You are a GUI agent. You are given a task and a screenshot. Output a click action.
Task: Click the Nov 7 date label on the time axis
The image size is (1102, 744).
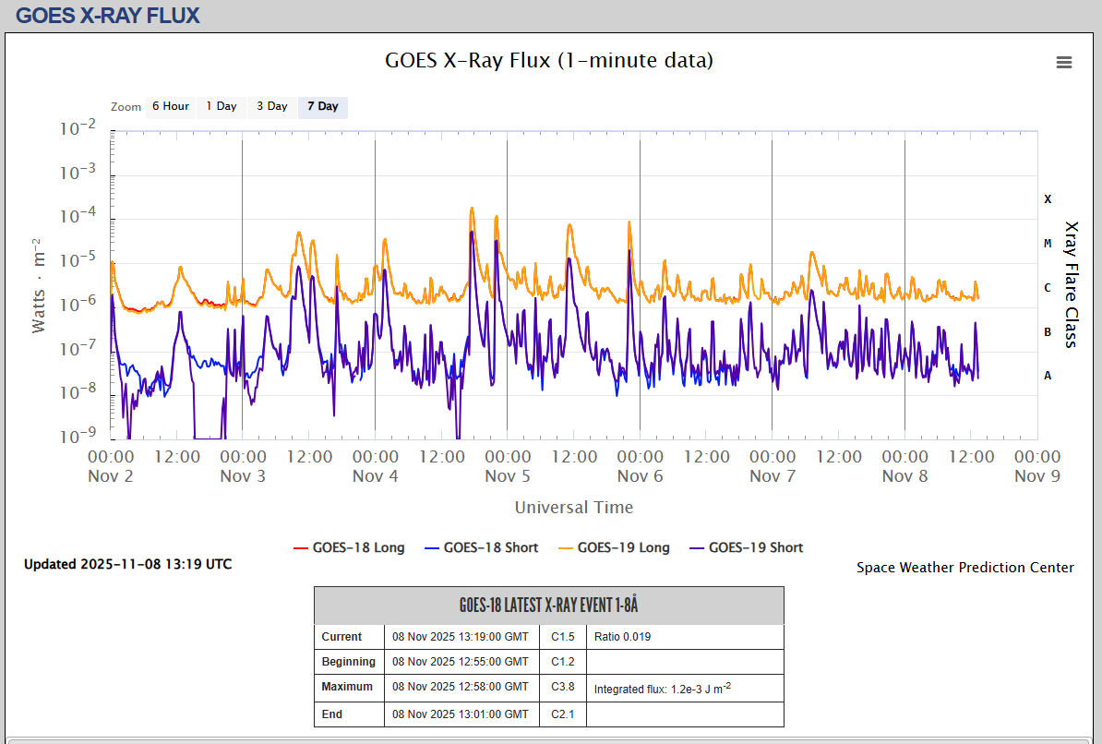[772, 476]
